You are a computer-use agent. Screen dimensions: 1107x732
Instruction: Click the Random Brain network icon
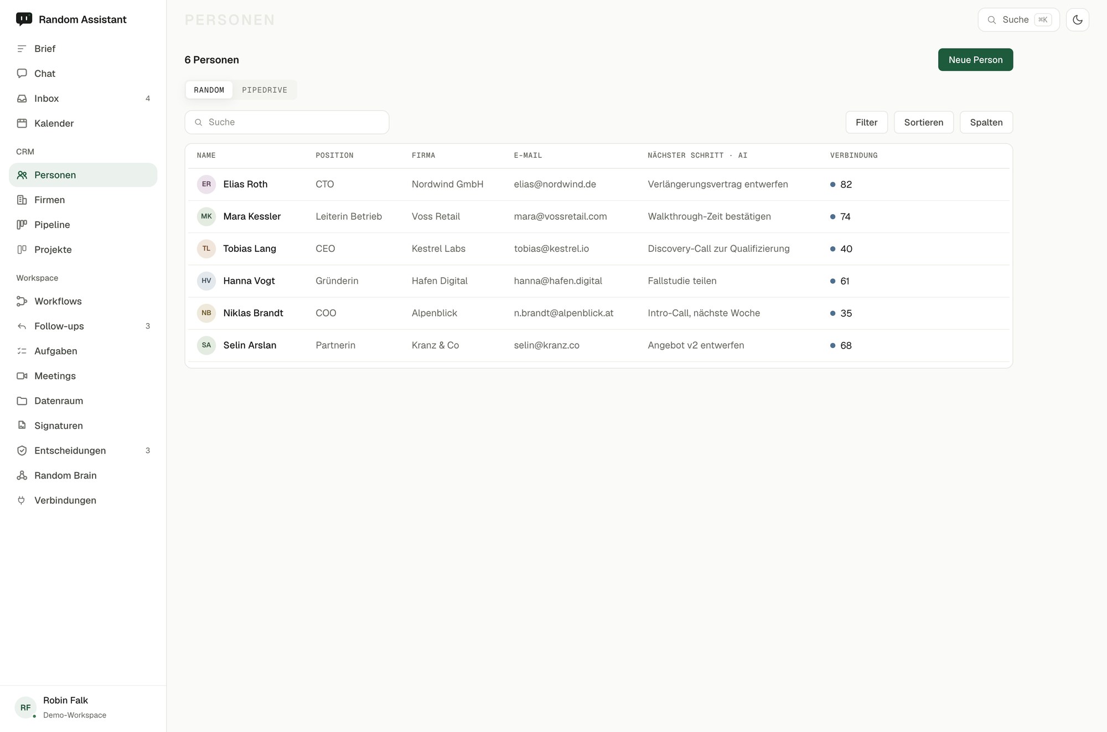[22, 475]
